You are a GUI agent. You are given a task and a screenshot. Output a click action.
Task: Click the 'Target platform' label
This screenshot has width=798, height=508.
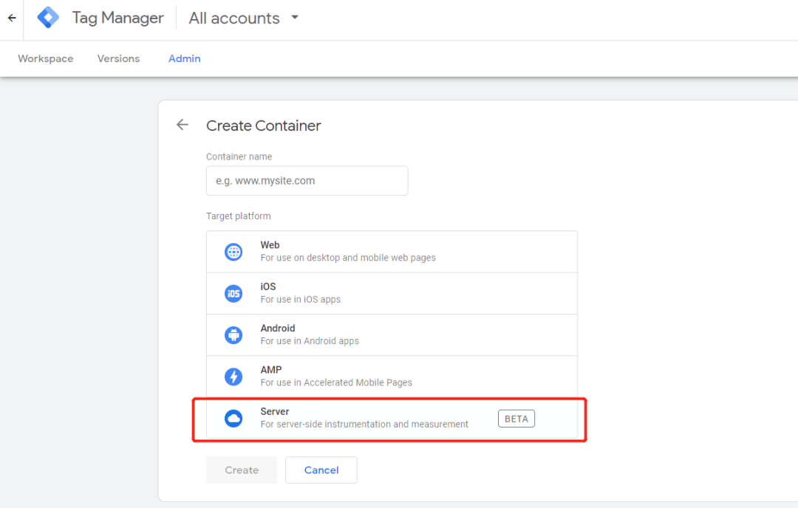pyautogui.click(x=238, y=216)
